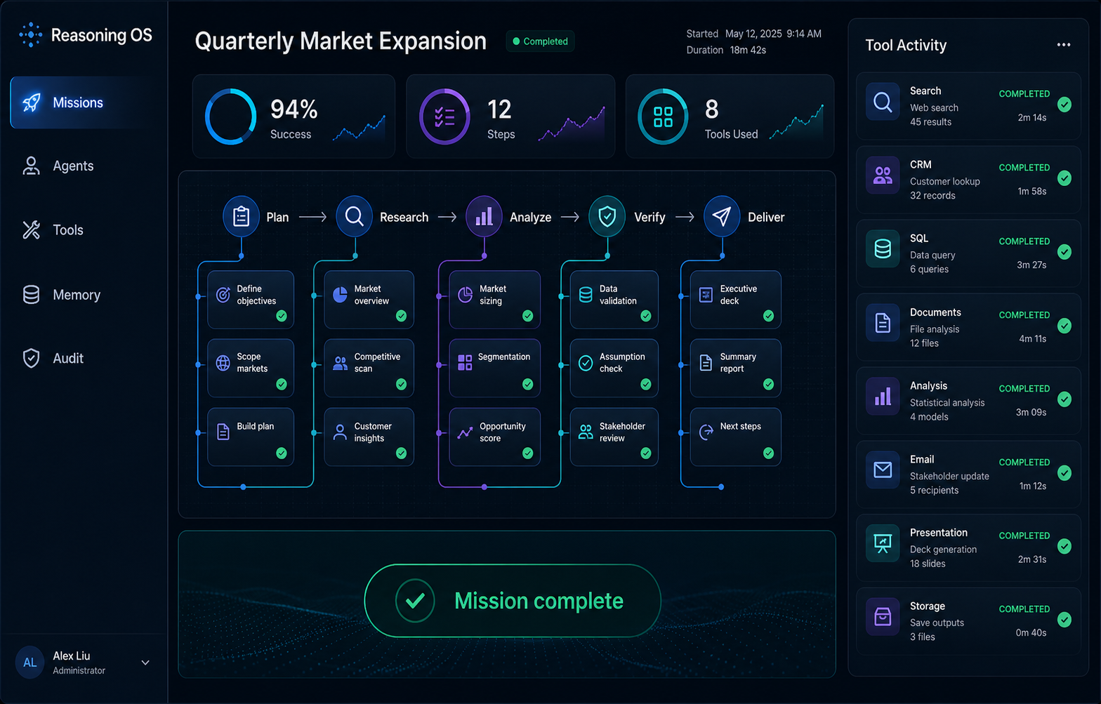Click the AL user avatar

point(30,663)
